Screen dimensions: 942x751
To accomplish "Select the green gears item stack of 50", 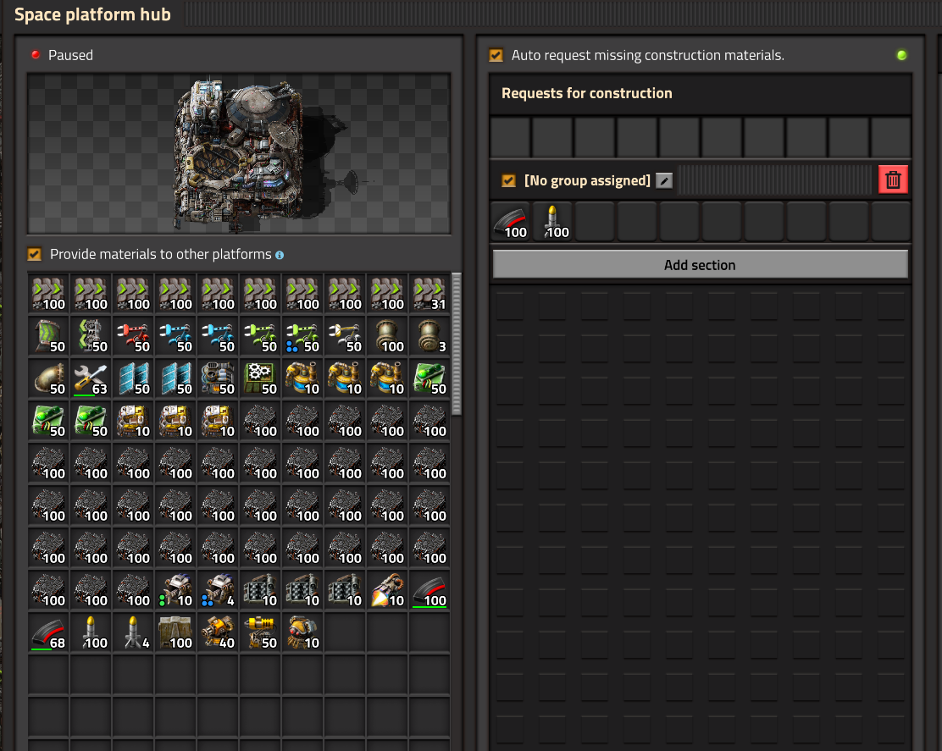I will 261,378.
